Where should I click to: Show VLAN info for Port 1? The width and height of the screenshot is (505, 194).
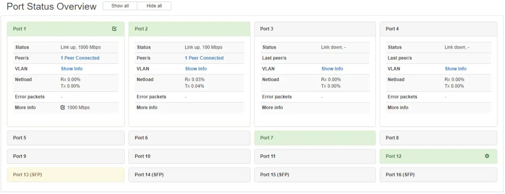tap(72, 68)
